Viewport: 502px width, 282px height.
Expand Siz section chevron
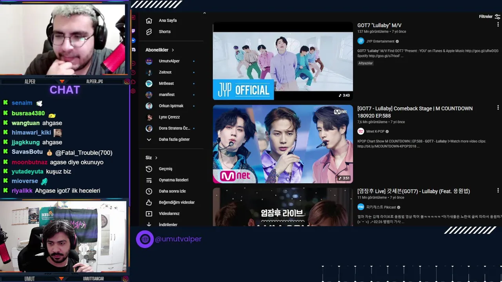point(156,158)
